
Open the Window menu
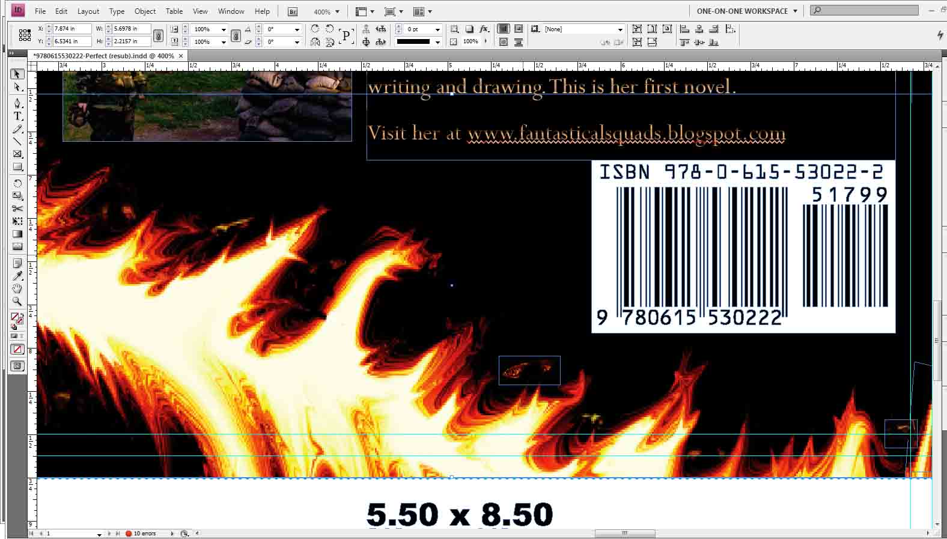(231, 11)
